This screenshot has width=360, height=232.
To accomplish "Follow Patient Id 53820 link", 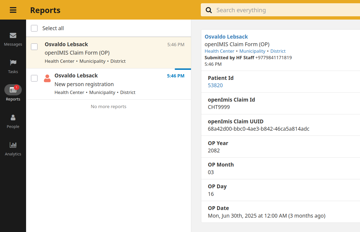I will coord(215,85).
